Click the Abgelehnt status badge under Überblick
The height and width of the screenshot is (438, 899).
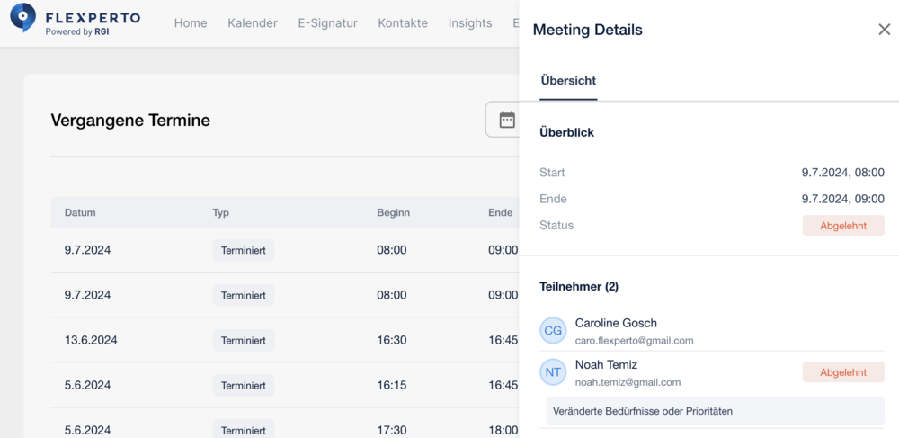click(843, 226)
